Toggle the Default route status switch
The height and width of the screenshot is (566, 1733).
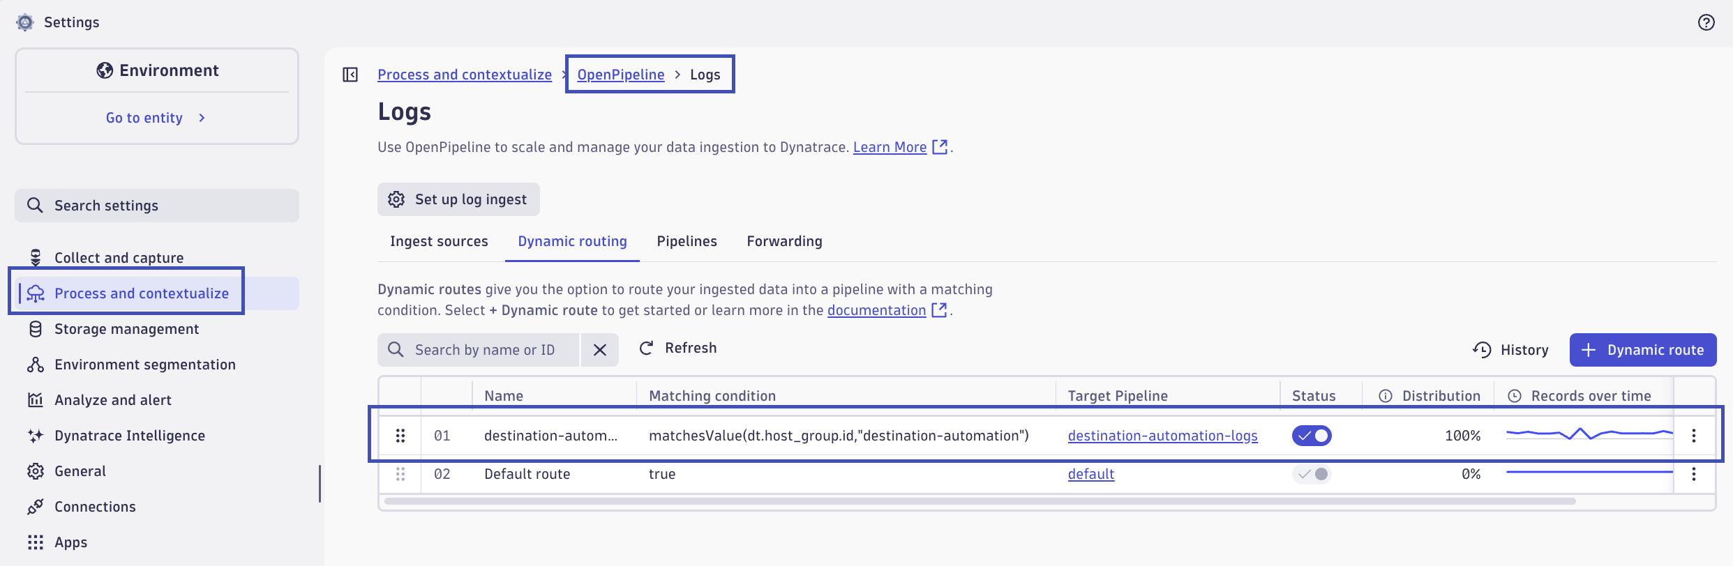(1312, 474)
